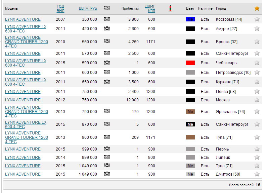Toggle favorite star for Куркино [71] listing
Screen dimensions: 269x193
tap(257, 82)
